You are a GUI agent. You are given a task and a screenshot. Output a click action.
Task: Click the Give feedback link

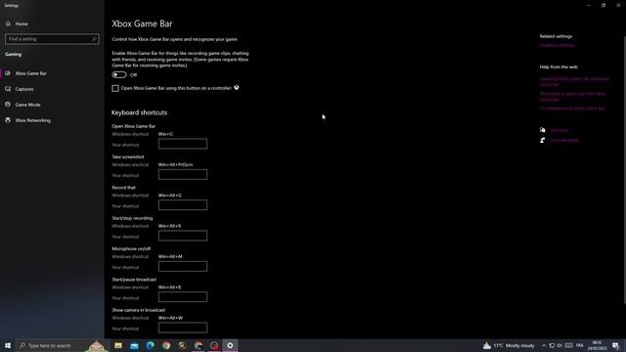point(564,141)
